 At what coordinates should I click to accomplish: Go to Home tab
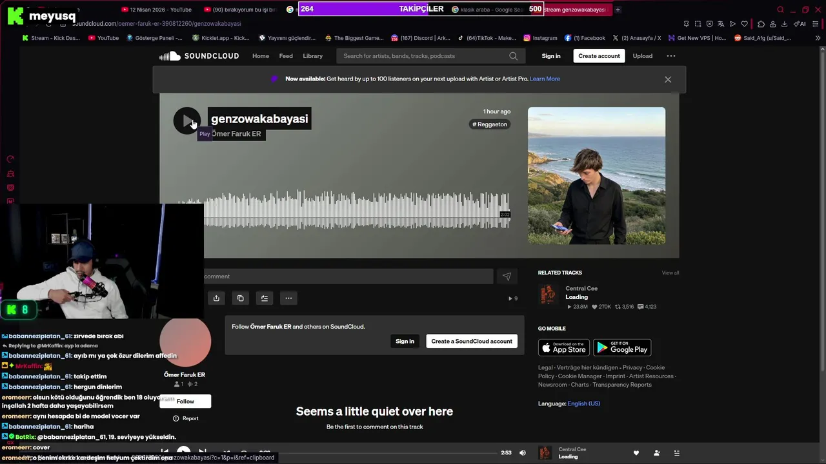point(261,56)
